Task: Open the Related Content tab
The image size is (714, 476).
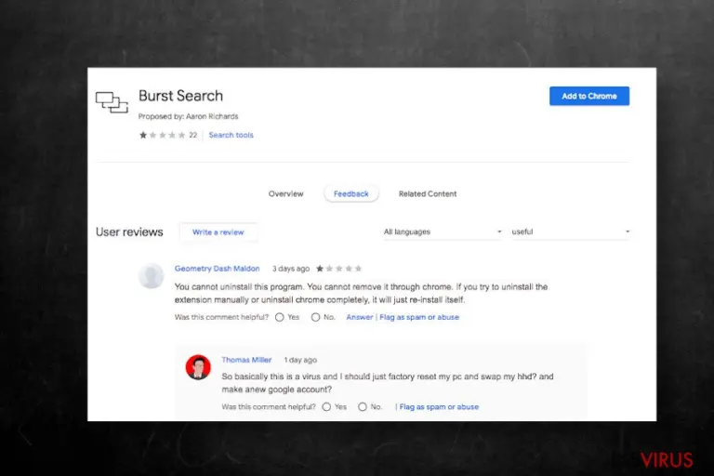Action: coord(428,193)
